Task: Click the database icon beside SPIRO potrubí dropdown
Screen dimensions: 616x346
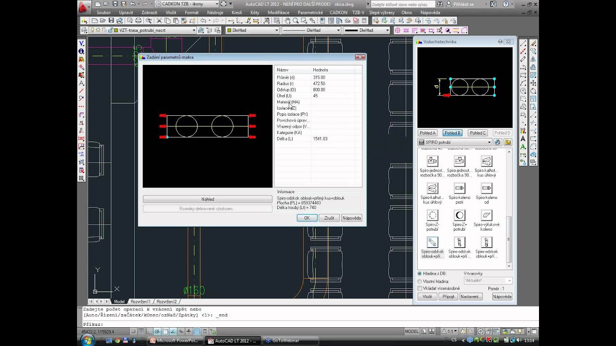Action: click(498, 142)
